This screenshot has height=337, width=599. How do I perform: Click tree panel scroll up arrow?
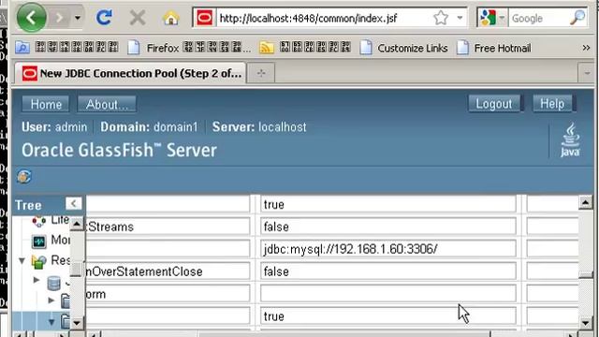[x=77, y=225]
